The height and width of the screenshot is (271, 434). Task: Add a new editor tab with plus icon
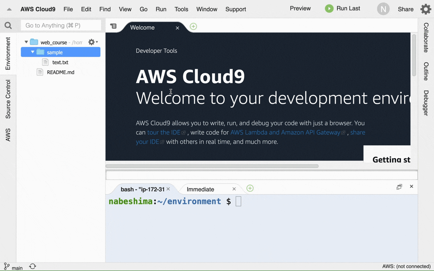(x=193, y=26)
